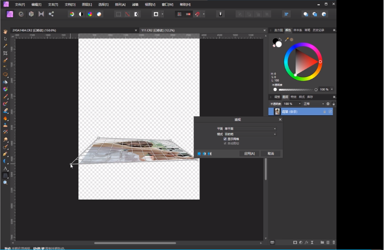The width and height of the screenshot is (384, 250).
Task: Open the Mode dropdown in Perspective dialog
Action: pyautogui.click(x=250, y=134)
